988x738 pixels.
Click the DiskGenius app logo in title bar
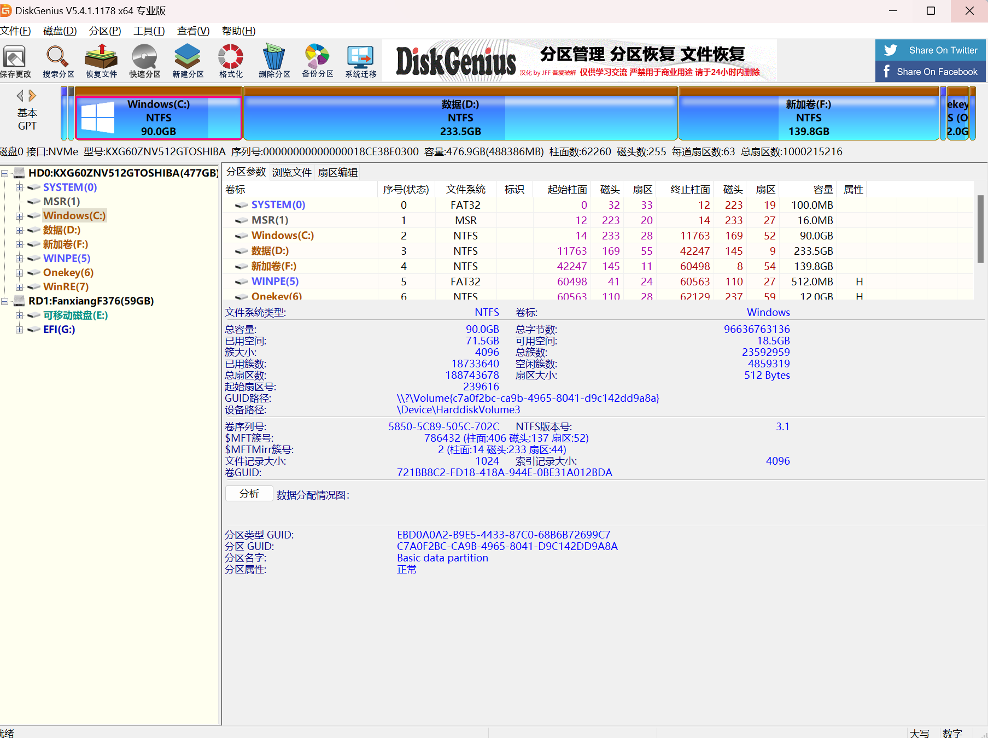coord(5,10)
